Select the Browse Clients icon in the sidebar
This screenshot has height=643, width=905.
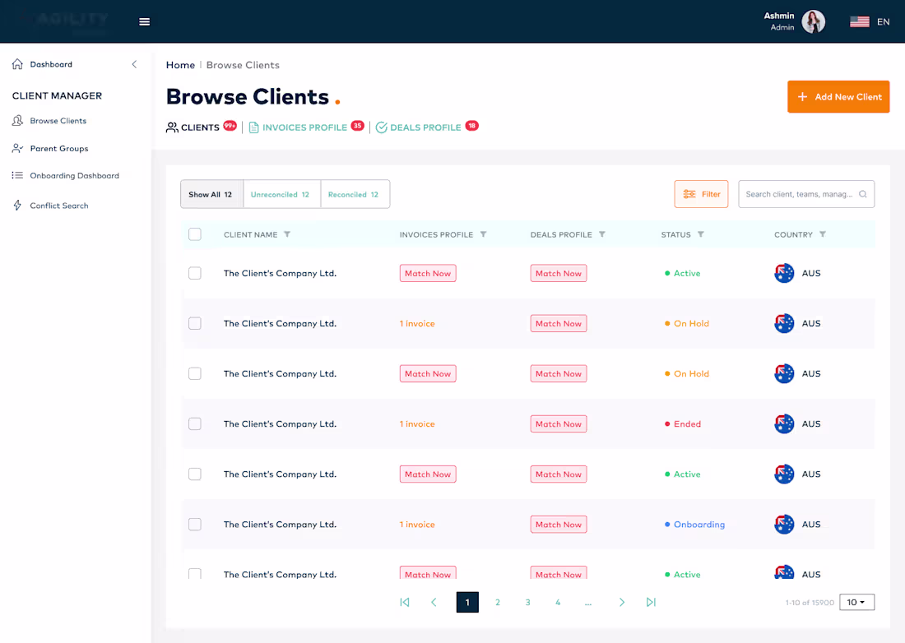[18, 120]
